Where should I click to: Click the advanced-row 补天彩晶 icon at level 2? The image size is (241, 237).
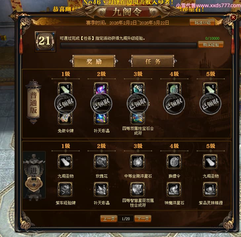coord(101,189)
